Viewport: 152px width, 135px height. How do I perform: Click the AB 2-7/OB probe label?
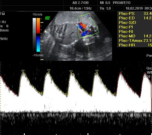pos(81,3)
